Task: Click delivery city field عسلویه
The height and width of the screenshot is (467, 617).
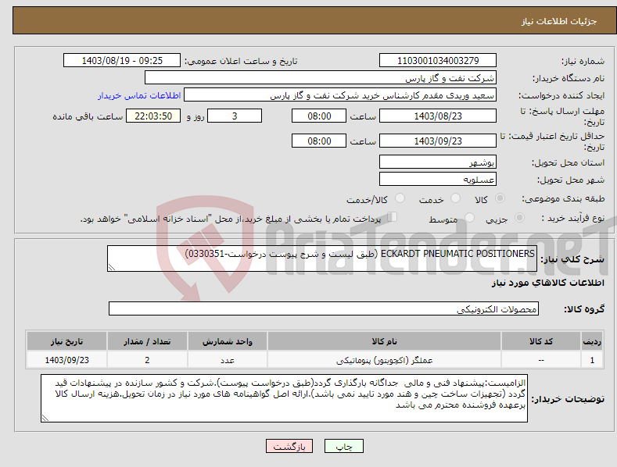Action: 438,180
